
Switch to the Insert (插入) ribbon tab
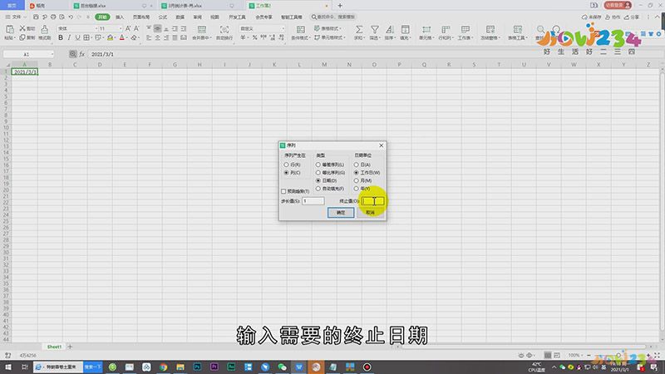point(120,17)
